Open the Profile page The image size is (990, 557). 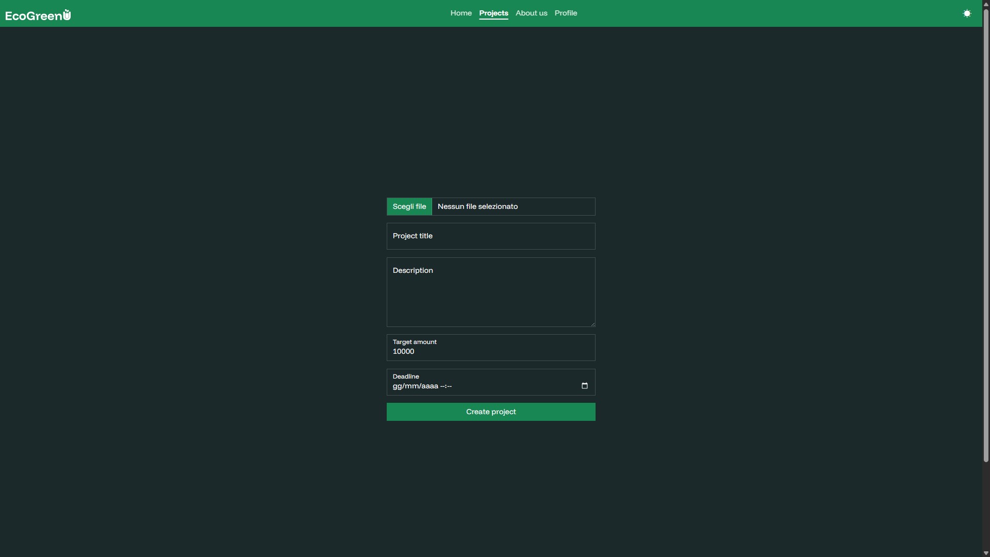(x=566, y=13)
